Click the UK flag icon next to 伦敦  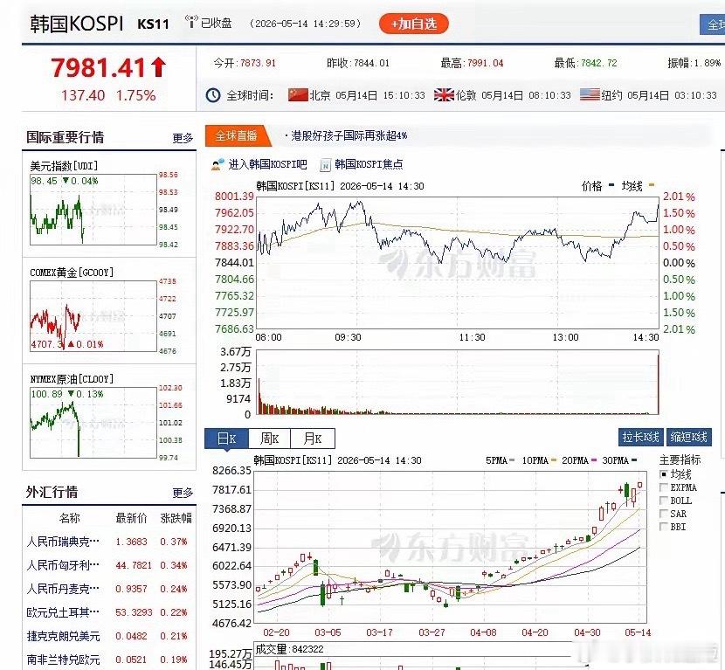pos(444,95)
